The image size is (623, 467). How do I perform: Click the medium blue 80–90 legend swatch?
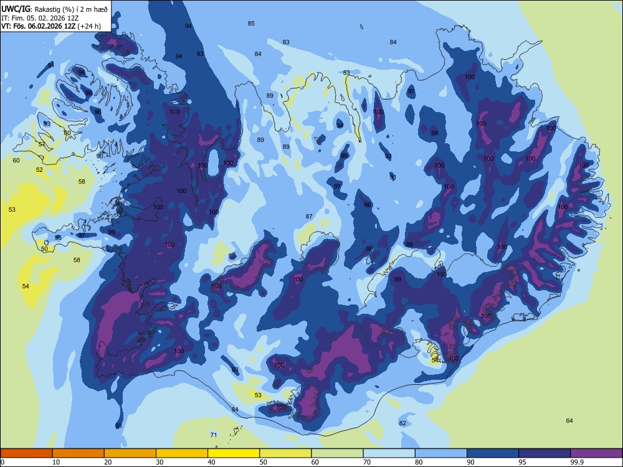pos(441,453)
